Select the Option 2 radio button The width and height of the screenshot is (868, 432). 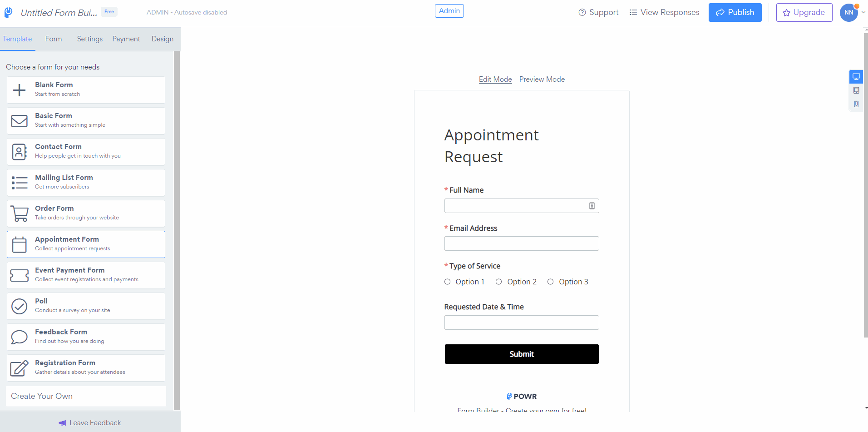pyautogui.click(x=498, y=282)
